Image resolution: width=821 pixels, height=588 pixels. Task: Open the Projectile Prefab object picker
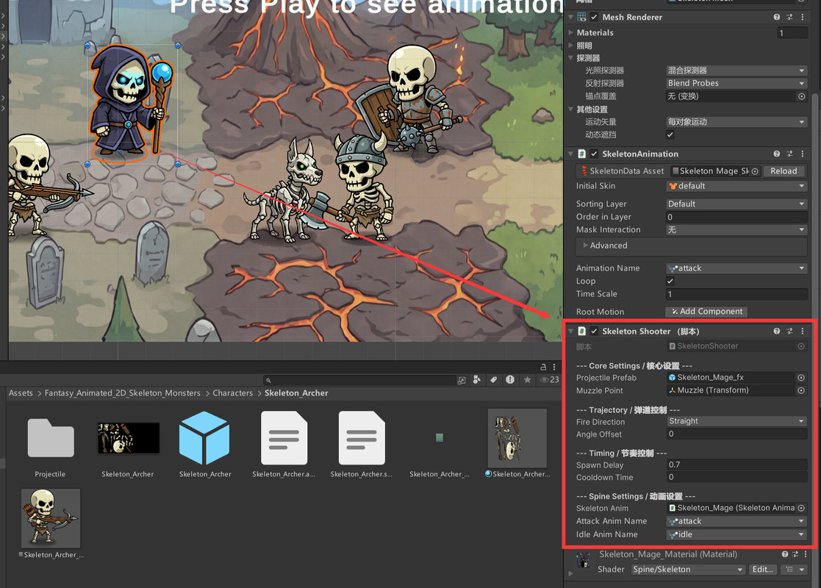point(801,377)
